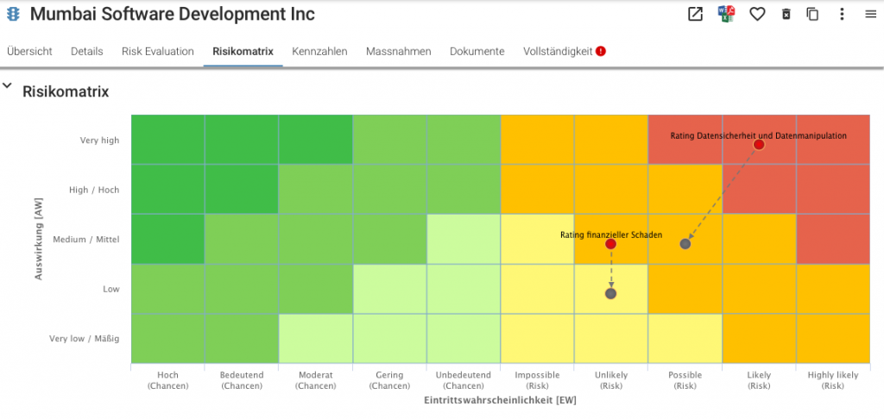Mark as favorite with heart icon
This screenshot has width=884, height=419.
(756, 14)
